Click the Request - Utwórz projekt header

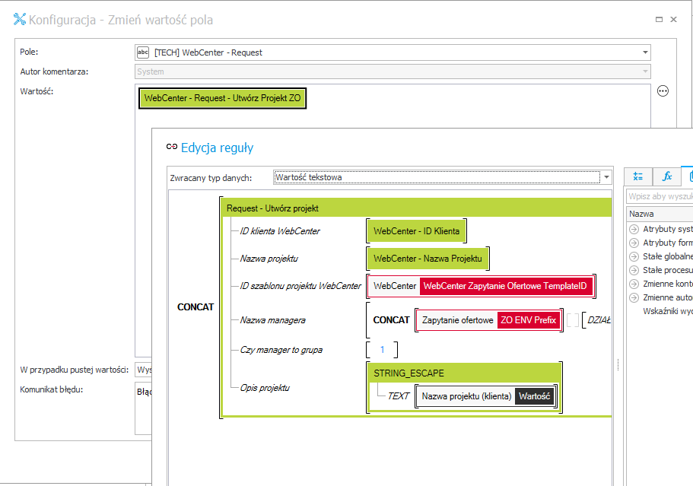(x=417, y=208)
